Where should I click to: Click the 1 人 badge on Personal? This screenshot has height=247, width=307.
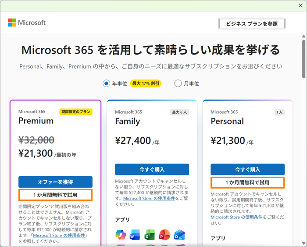coord(279,112)
